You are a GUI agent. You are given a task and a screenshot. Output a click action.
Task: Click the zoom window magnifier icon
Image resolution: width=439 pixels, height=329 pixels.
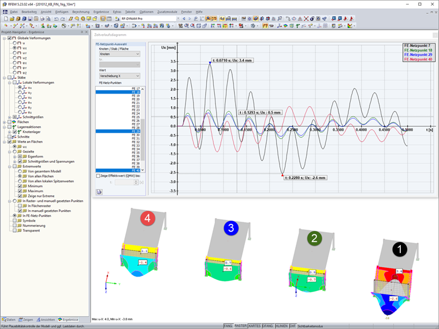click(187, 26)
